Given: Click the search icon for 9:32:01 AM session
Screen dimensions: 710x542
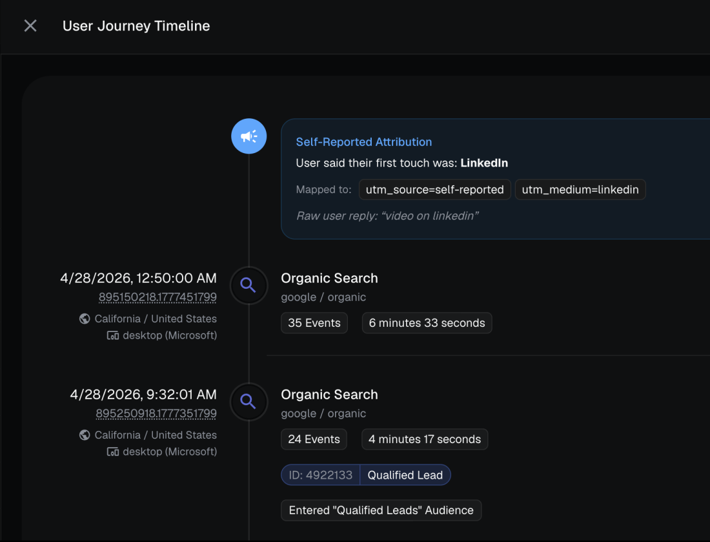Looking at the screenshot, I should pyautogui.click(x=249, y=402).
